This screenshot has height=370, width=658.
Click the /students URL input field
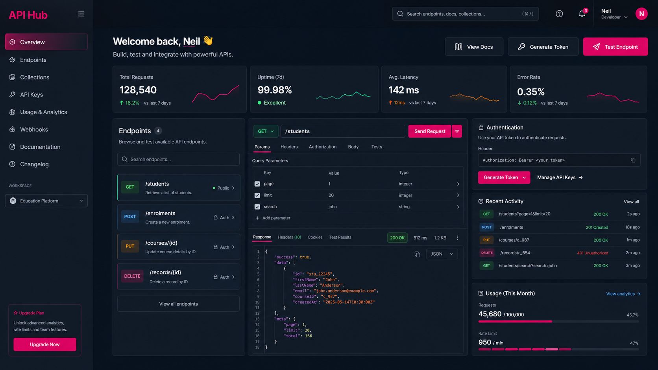[342, 131]
